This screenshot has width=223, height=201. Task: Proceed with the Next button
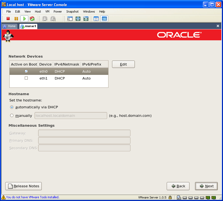click(x=206, y=186)
